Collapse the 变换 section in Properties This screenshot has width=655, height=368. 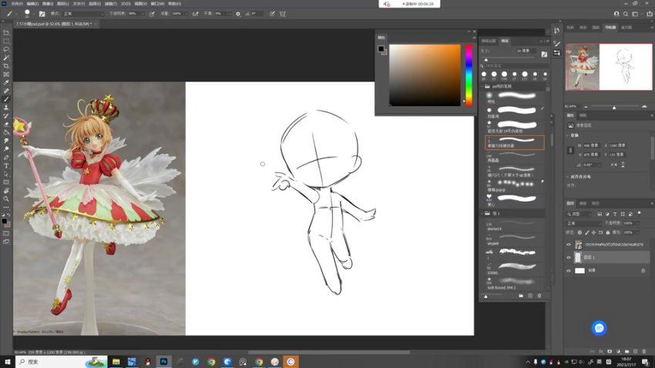[x=568, y=135]
